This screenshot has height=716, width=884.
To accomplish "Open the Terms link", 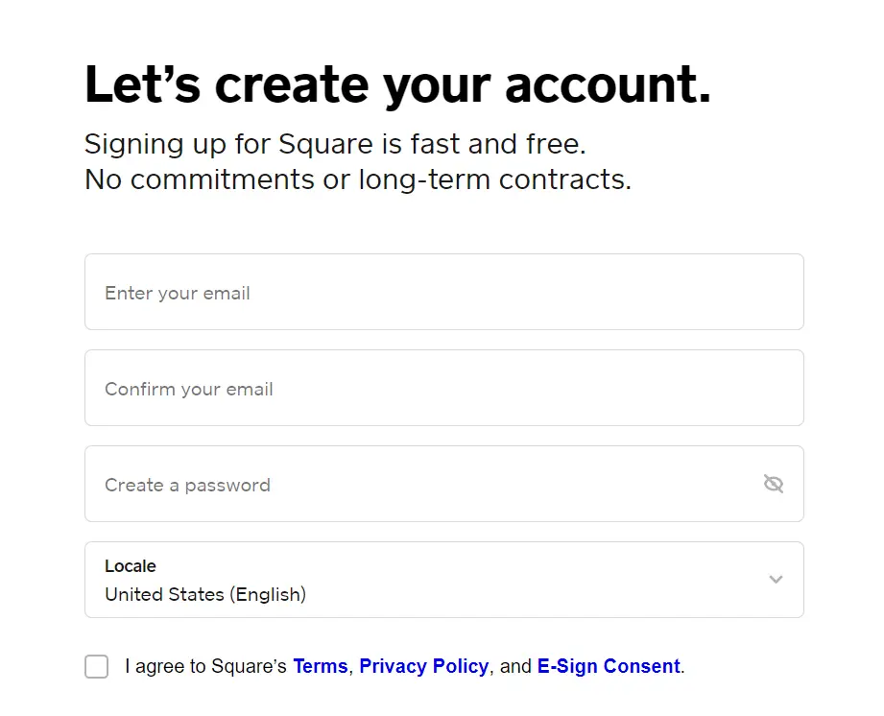I will click(321, 666).
